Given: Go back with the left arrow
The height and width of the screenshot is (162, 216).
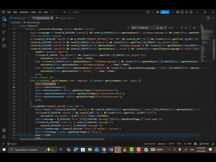Looking at the screenshot, I should (64, 12).
